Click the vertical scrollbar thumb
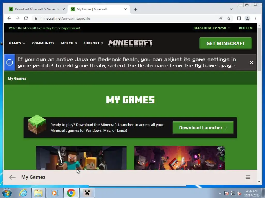Viewport: 265px width, 198px height. pos(259,49)
